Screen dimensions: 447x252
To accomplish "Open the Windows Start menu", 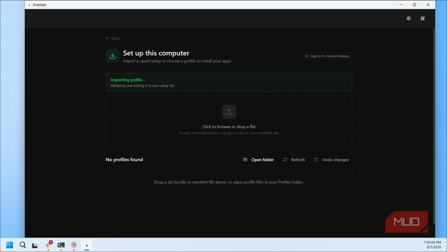I will 10,245.
